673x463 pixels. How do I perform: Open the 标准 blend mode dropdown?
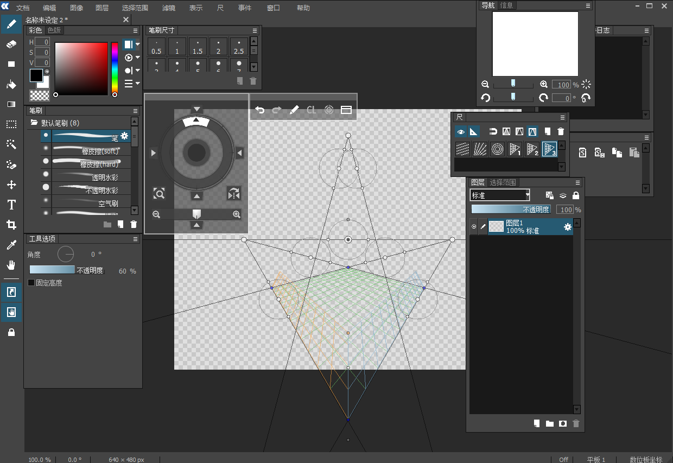(500, 195)
